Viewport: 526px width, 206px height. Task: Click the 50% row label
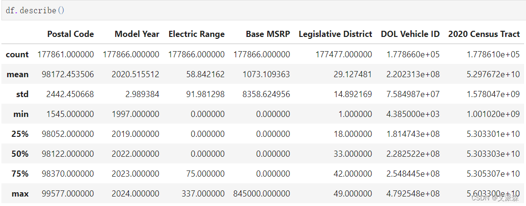point(21,153)
